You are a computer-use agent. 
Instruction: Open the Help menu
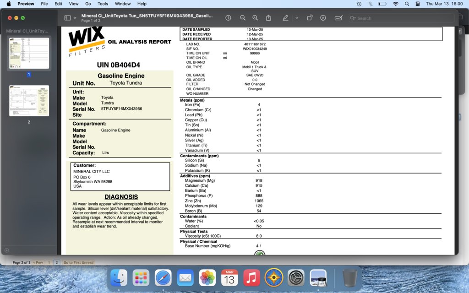[x=142, y=4]
